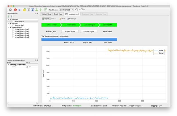
Task: Close the Widget Explorer panel
Action: coord(37,13)
